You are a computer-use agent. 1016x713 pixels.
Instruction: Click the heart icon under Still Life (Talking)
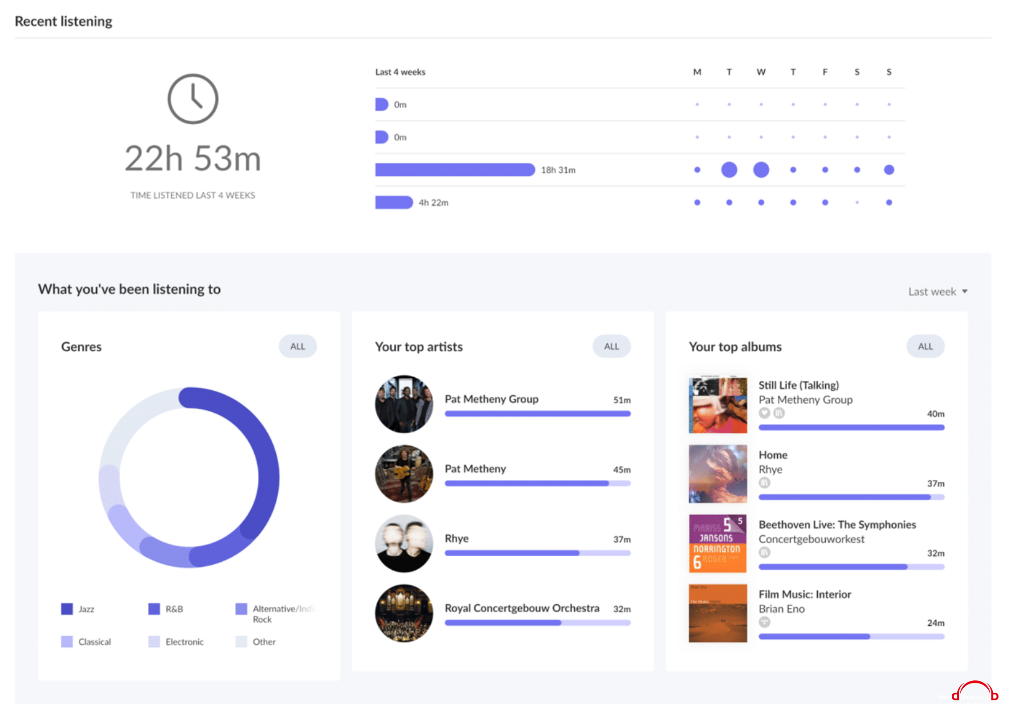point(764,413)
